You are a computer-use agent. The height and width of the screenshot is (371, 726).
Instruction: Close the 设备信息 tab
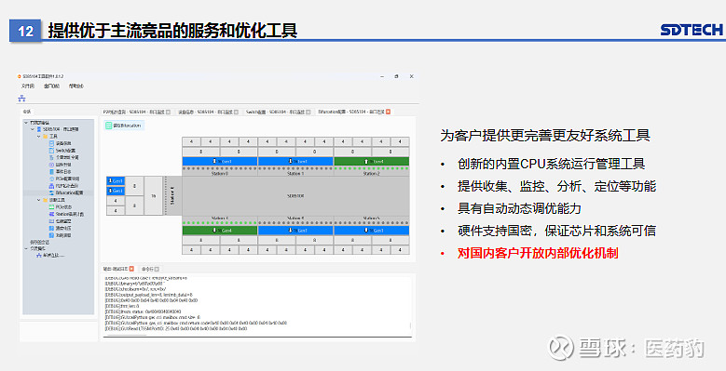[236, 112]
